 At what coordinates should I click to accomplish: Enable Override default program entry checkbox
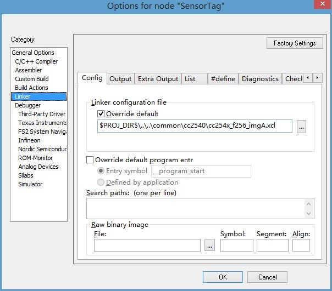point(90,159)
